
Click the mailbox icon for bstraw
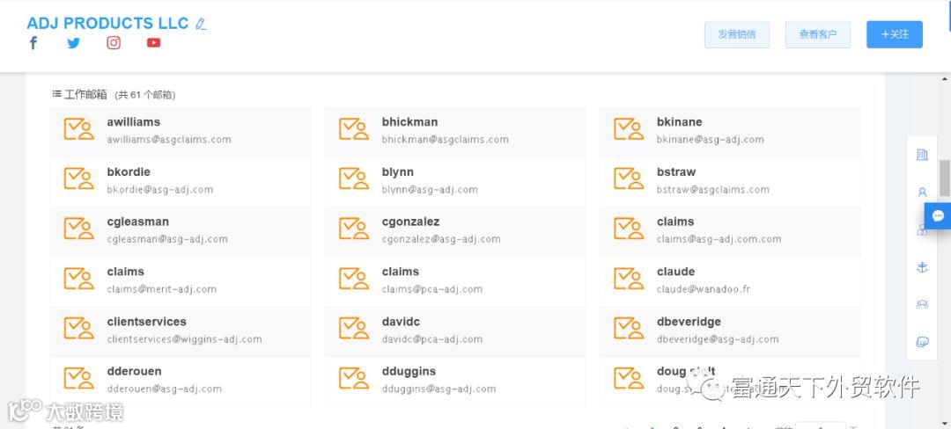pyautogui.click(x=629, y=179)
